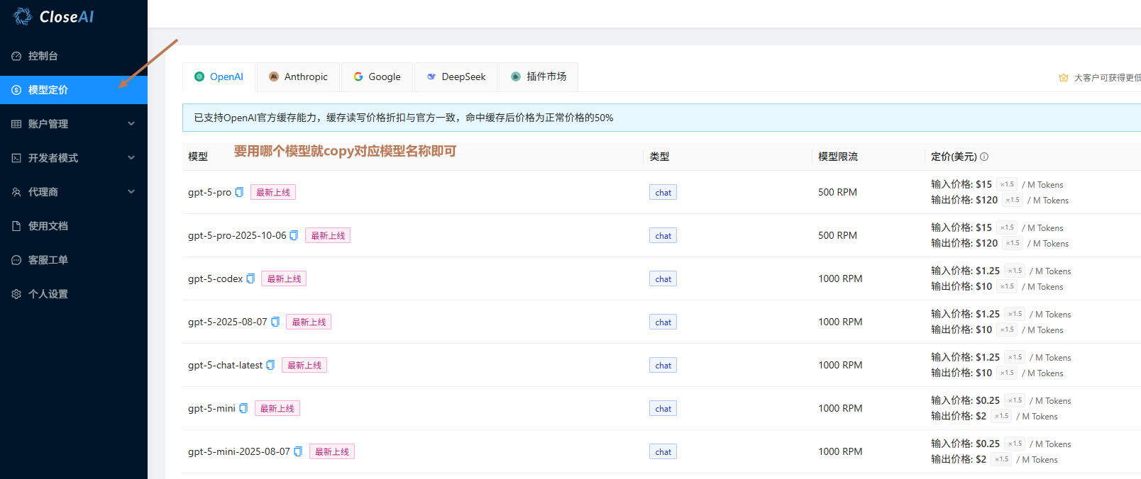Copy the gpt-5-pro model name
The image size is (1141, 479).
point(239,192)
